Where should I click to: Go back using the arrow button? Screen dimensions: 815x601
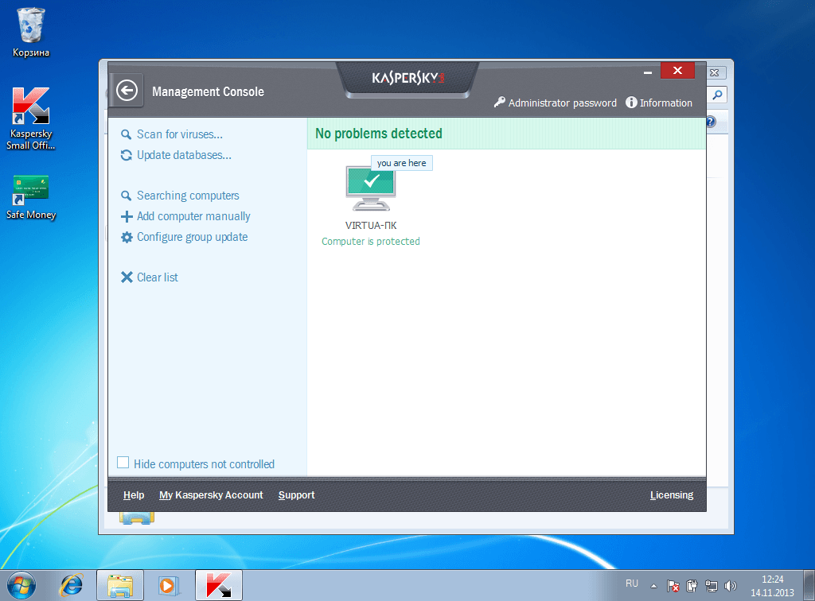127,91
